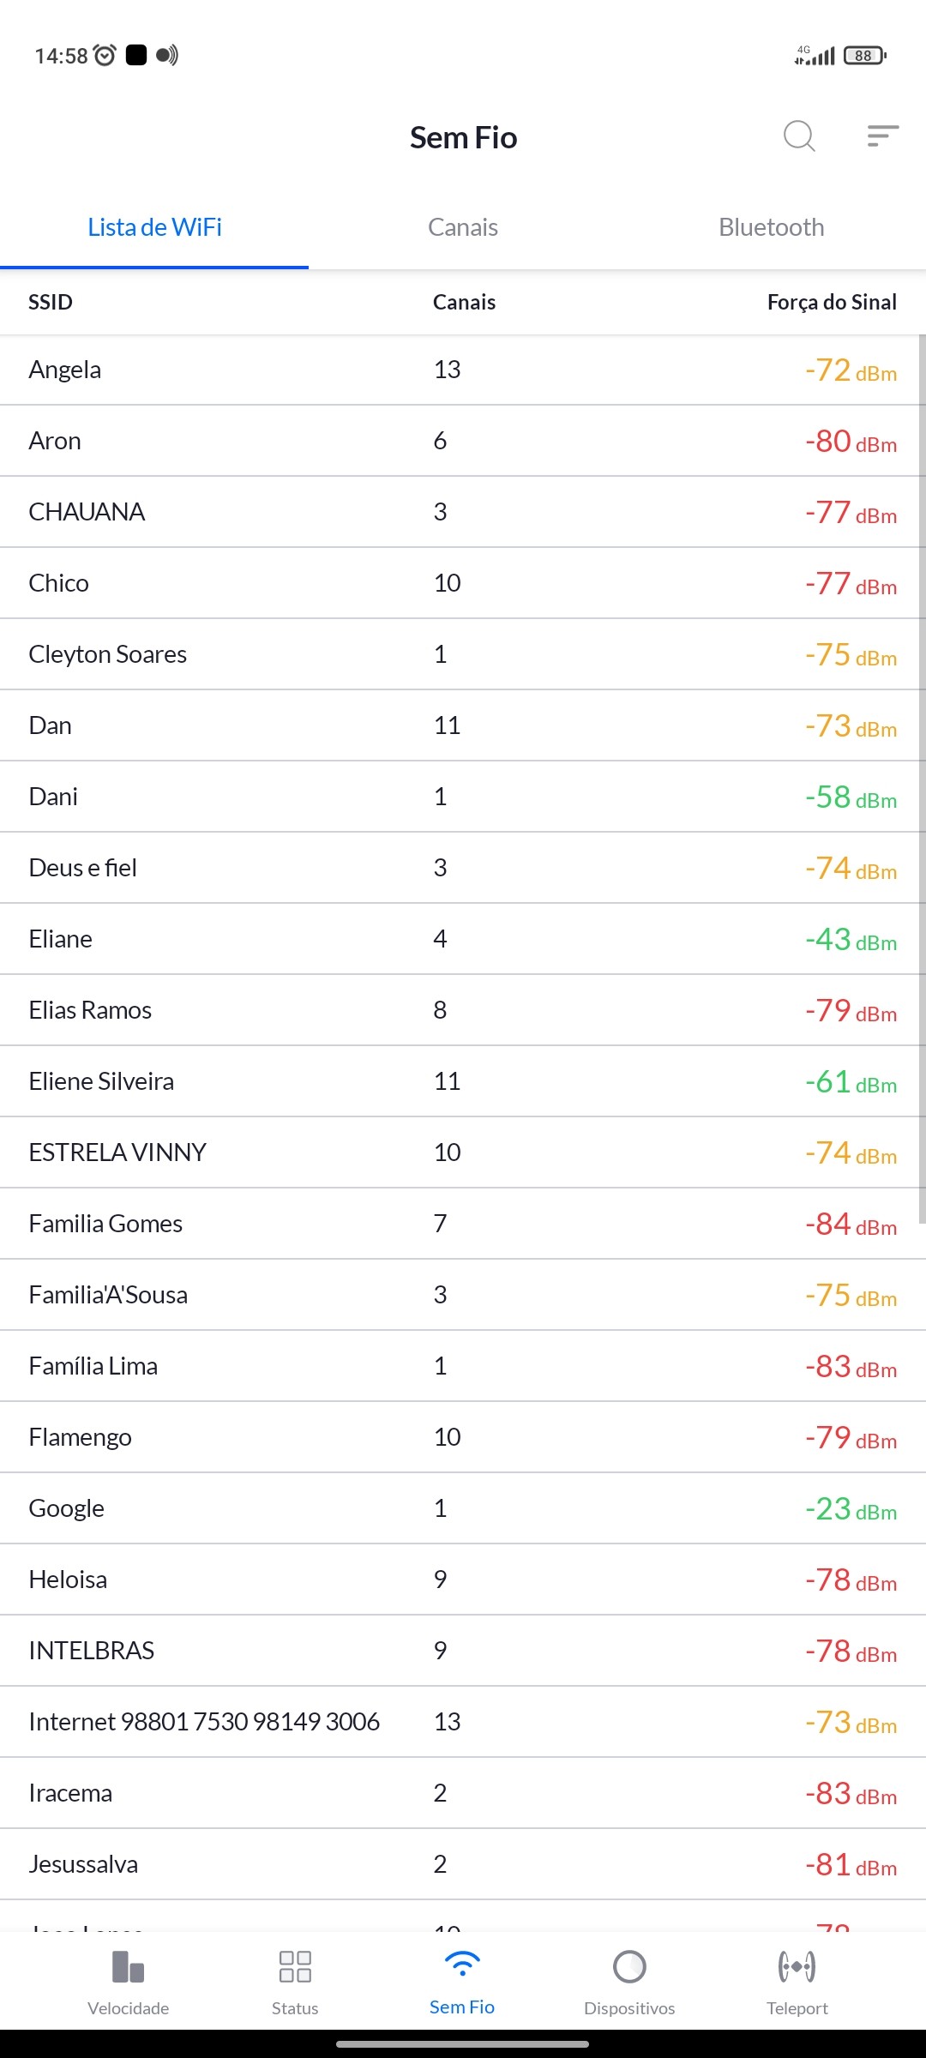Sort by the Canais column header

[x=464, y=302]
